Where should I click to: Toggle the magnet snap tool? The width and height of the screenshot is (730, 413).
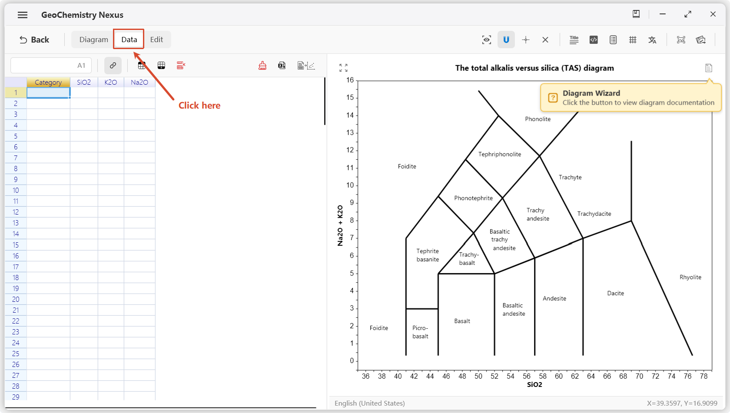point(506,40)
